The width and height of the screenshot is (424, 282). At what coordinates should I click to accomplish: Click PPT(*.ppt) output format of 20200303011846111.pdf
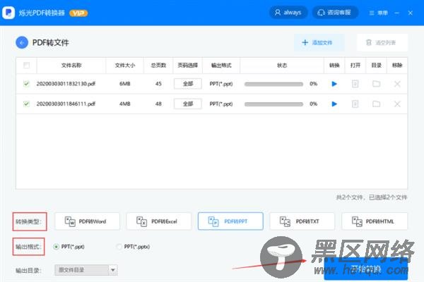[x=221, y=104]
